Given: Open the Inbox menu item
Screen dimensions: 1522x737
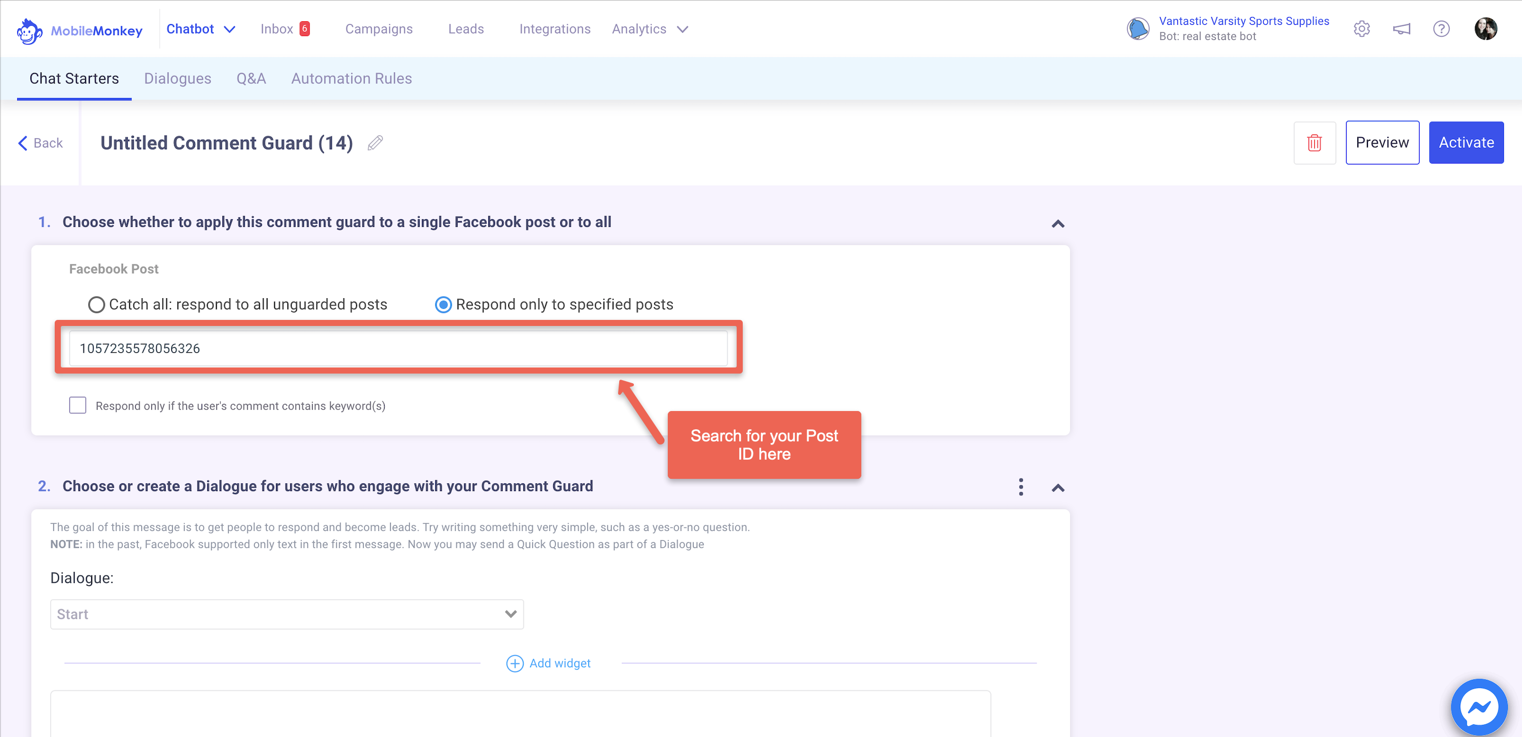Looking at the screenshot, I should point(277,29).
